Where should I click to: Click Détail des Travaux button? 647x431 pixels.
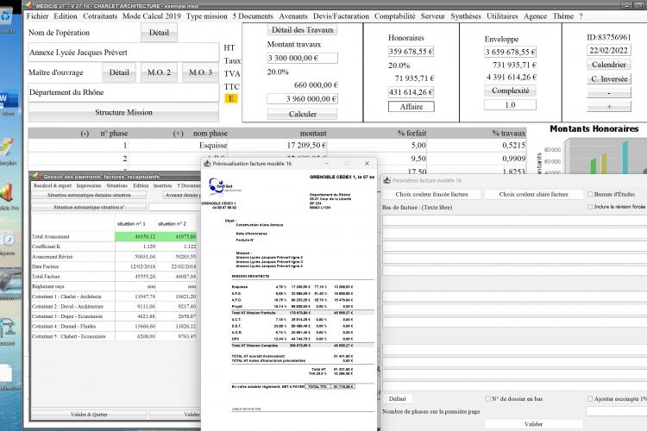click(303, 30)
